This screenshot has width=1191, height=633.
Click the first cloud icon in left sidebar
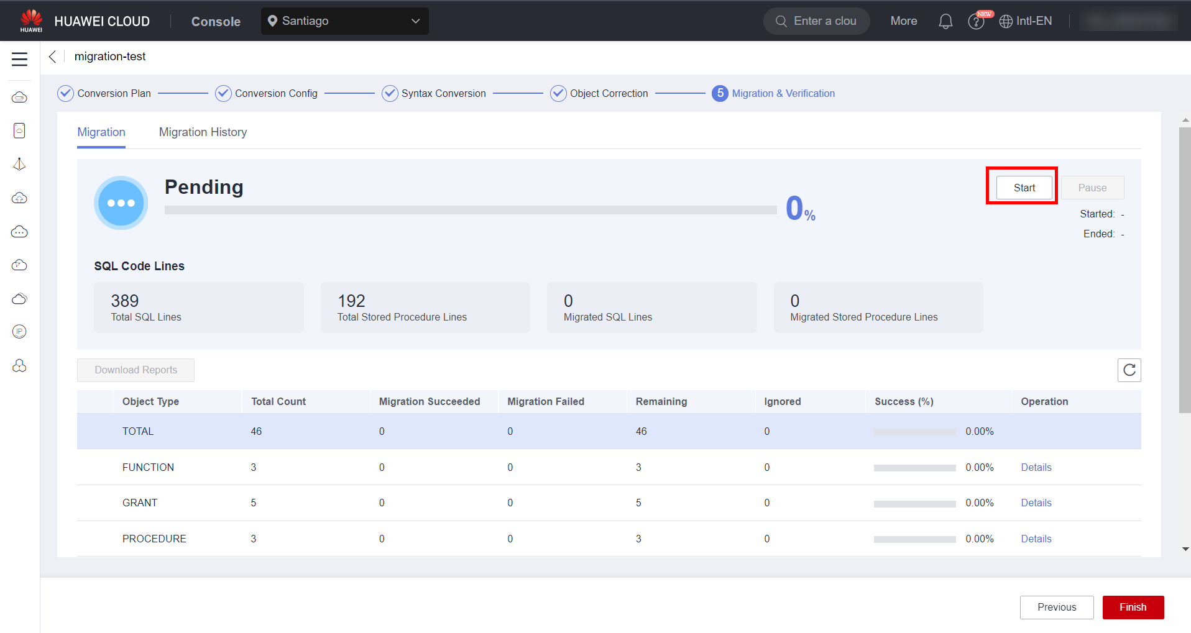[19, 98]
